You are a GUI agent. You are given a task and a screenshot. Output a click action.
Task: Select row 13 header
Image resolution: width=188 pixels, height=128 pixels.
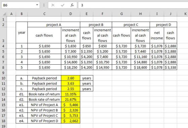pyautogui.click(x=3, y=94)
